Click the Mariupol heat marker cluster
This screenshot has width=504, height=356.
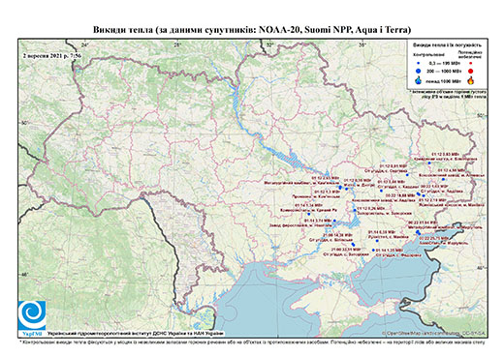418,232
